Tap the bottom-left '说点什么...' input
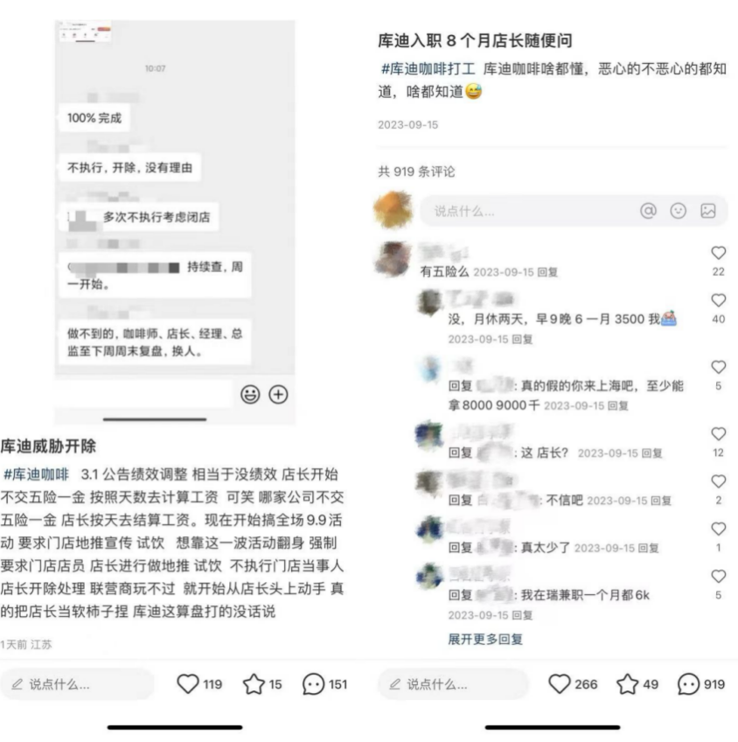 coord(77,684)
